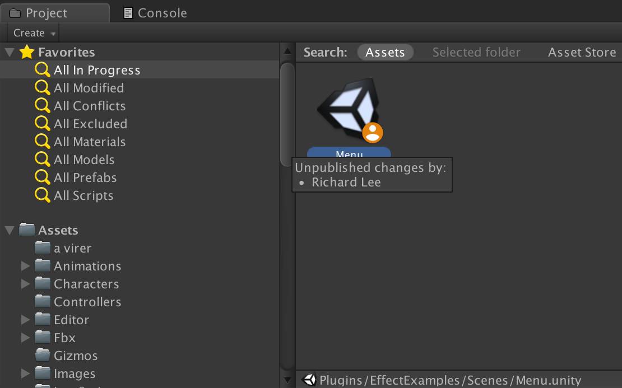The height and width of the screenshot is (388, 622).
Task: Click the orange user badge on Menu asset
Action: coord(373,132)
